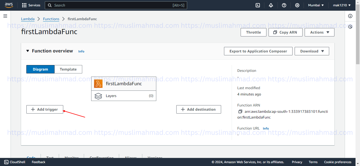Open the CloudShell icon in the top bar
Image resolution: width=360 pixels, height=166 pixels.
coord(258,5)
